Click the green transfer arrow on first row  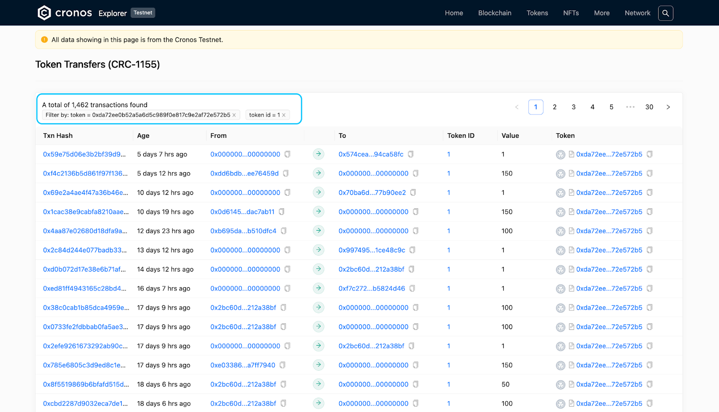(318, 154)
